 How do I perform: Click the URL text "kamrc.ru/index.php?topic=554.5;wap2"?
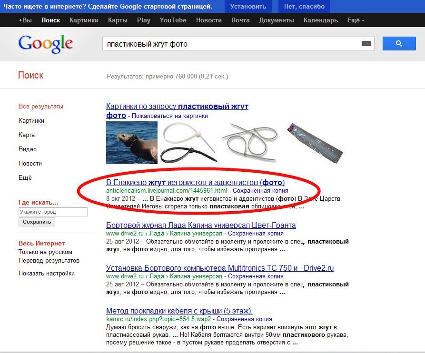[x=158, y=319]
